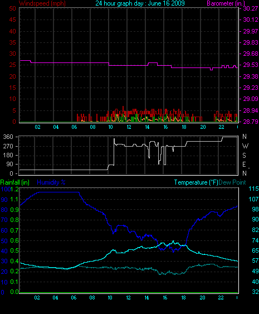Viewport: 259px width, 314px height.
Task: Click the green 0.9 rainfall axis value
Action: pos(14,210)
